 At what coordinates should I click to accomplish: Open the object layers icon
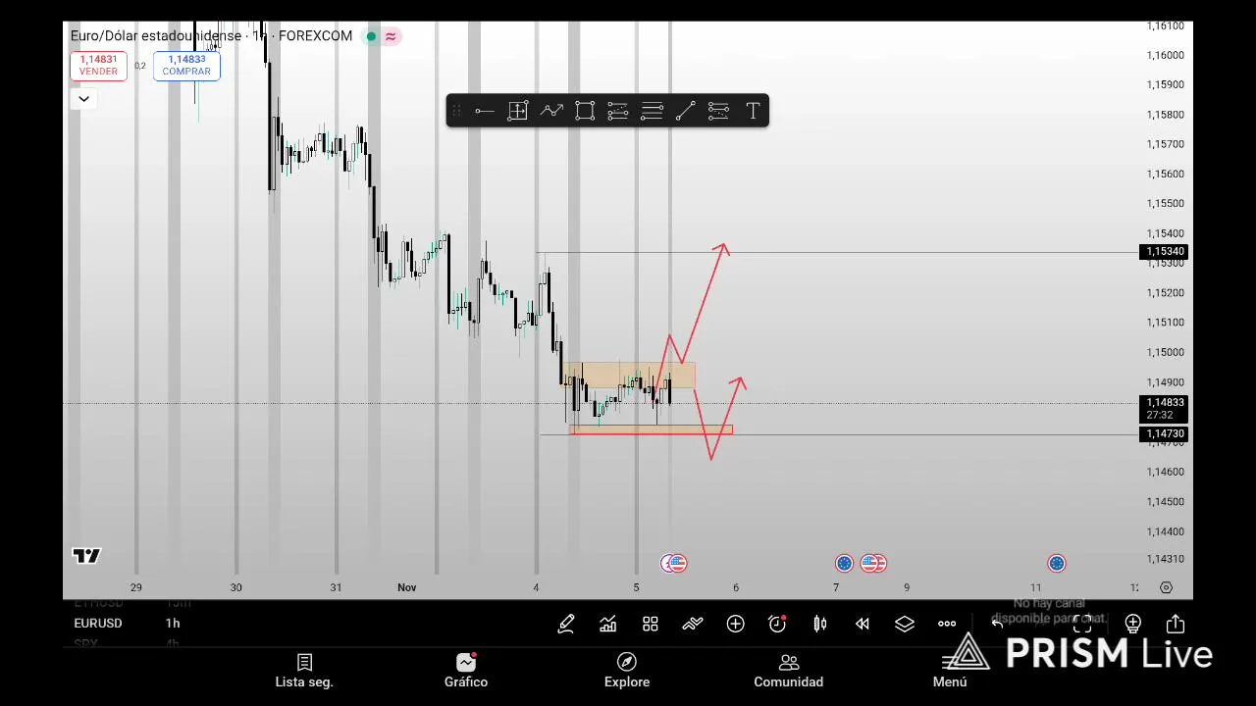pyautogui.click(x=905, y=624)
